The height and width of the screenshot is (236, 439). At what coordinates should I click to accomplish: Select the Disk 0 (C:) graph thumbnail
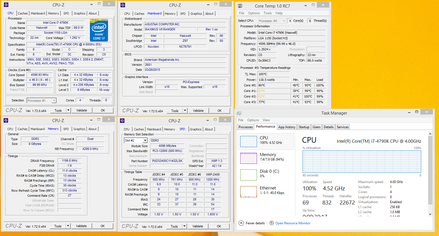(249, 175)
